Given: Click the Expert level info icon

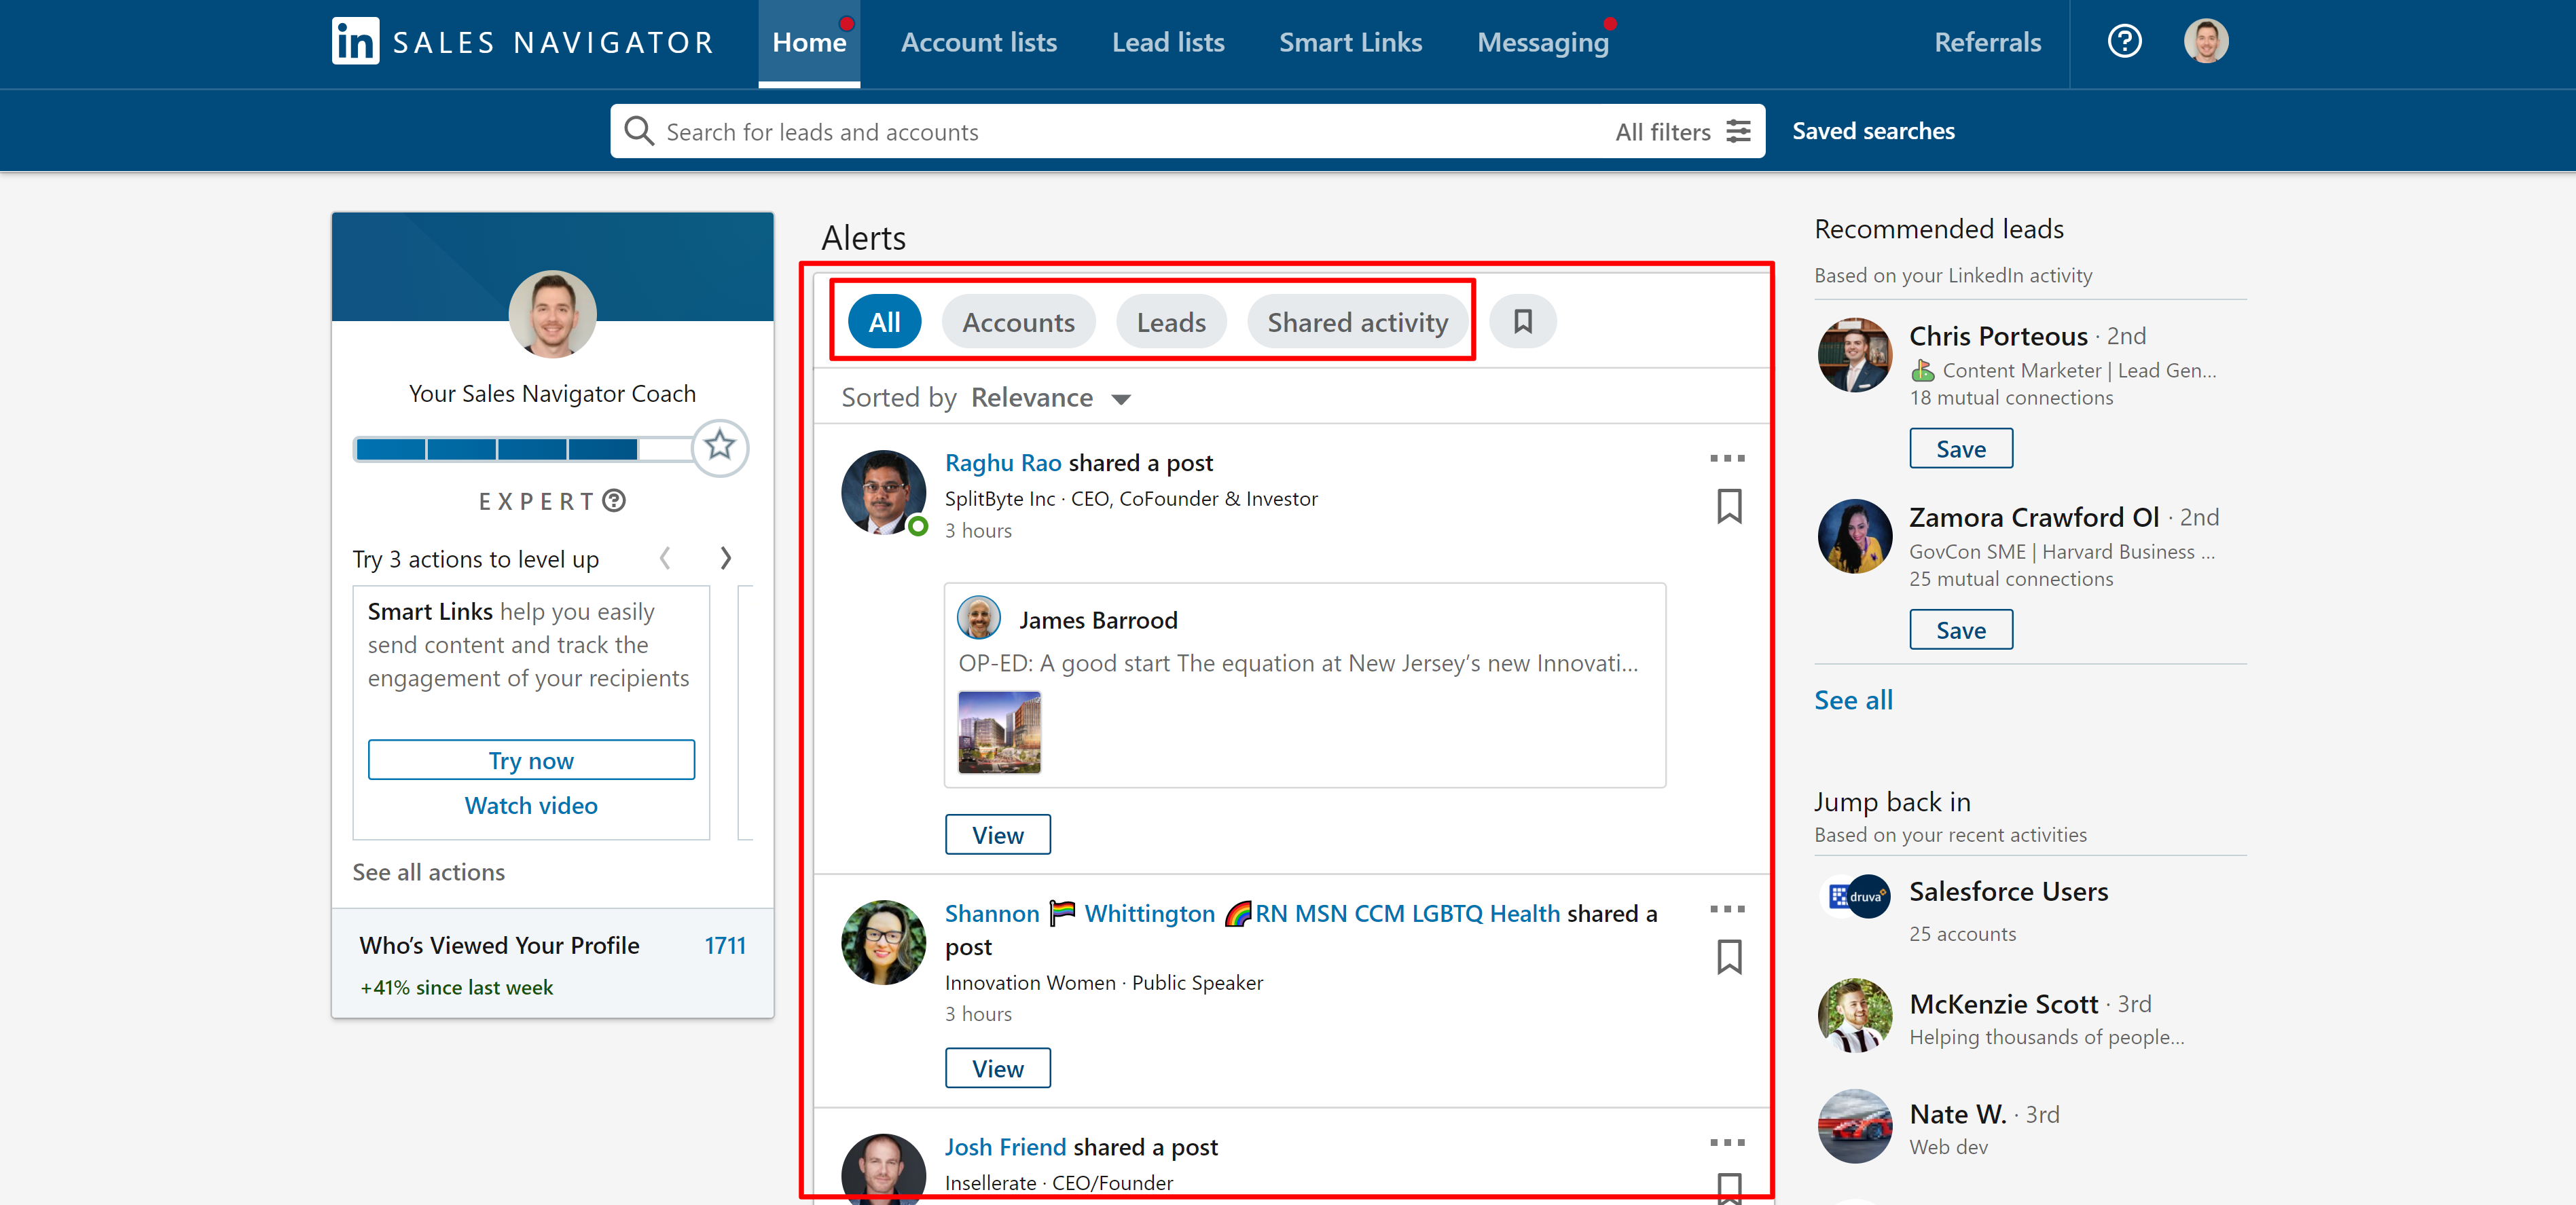Looking at the screenshot, I should coord(615,501).
